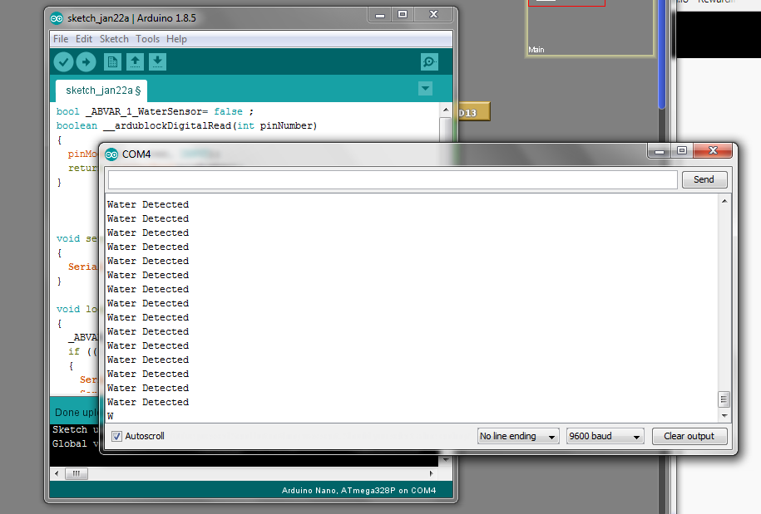The width and height of the screenshot is (761, 514).
Task: Click the Arduino console scroll left arrow
Action: click(x=57, y=473)
